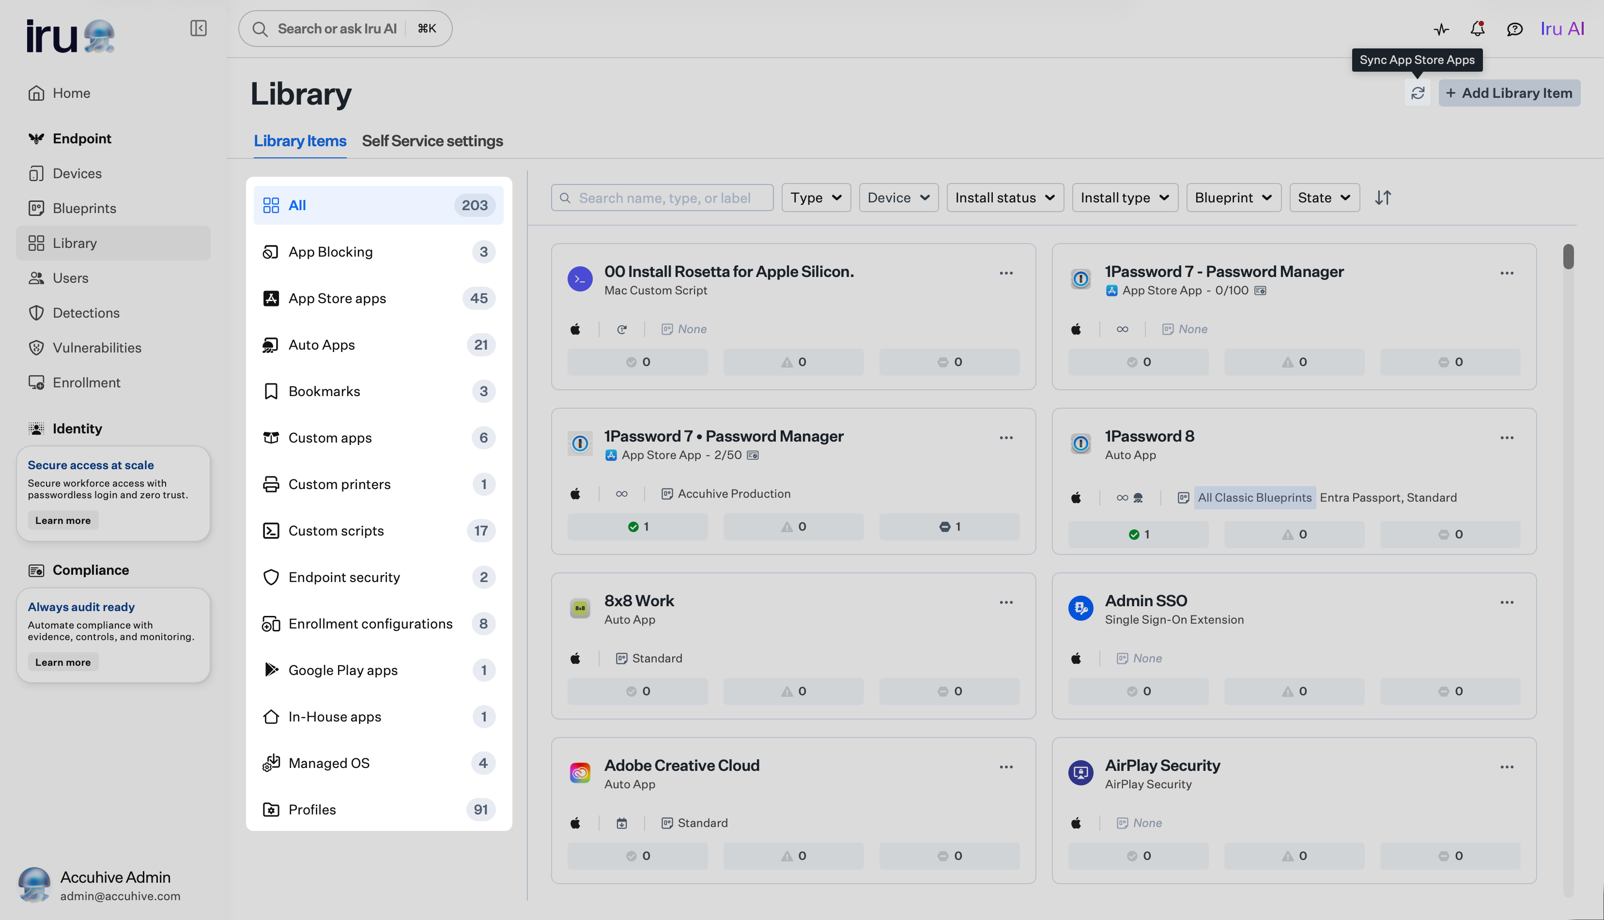Viewport: 1604px width, 920px height.
Task: Open the chat help icon
Action: [x=1514, y=29]
